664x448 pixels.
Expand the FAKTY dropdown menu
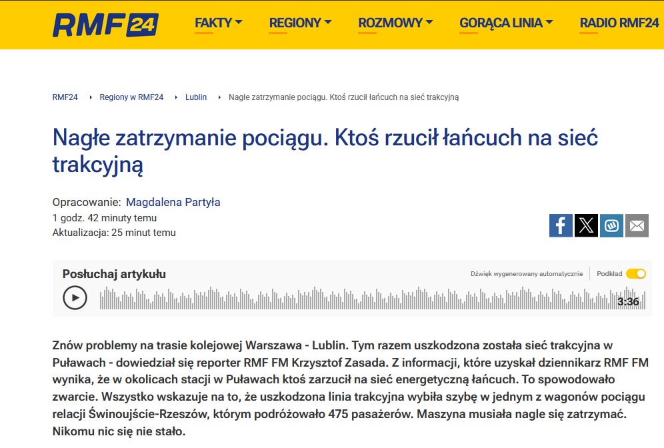(218, 23)
